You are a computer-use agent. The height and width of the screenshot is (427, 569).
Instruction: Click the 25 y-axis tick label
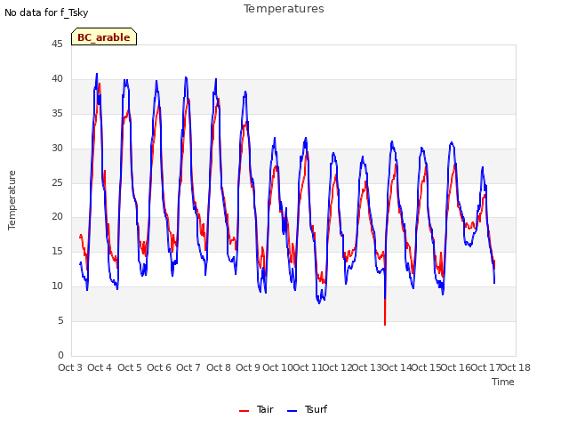click(x=57, y=182)
